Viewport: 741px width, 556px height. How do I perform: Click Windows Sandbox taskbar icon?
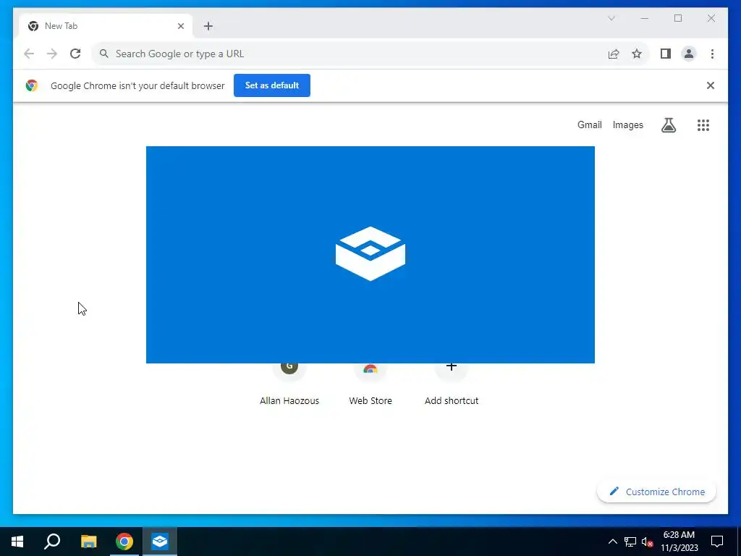click(x=160, y=542)
